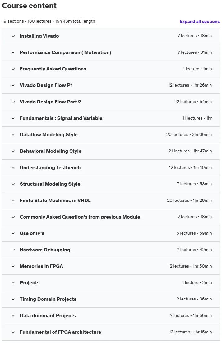Image resolution: width=222 pixels, height=343 pixels.
Task: Click the Structural Modeling Style chevron icon
Action: 13,184
